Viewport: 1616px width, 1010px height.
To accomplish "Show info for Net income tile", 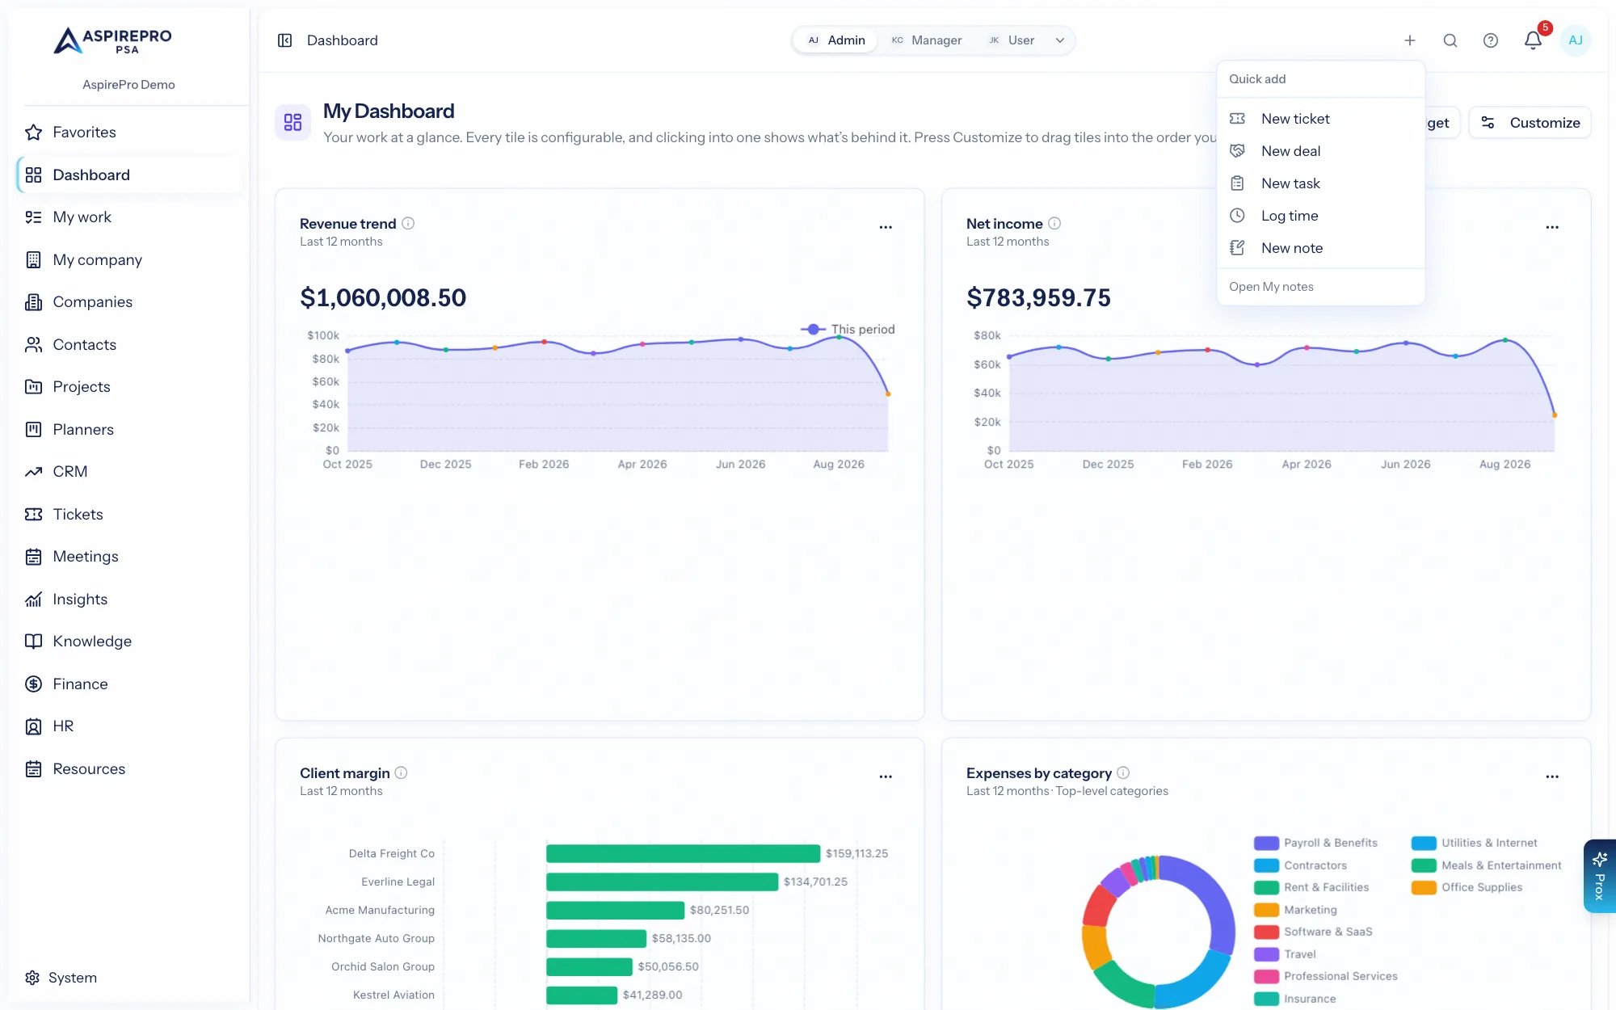I will click(x=1054, y=224).
